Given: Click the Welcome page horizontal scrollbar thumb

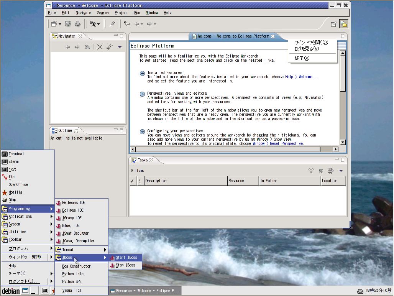Looking at the screenshot, I should (x=228, y=149).
